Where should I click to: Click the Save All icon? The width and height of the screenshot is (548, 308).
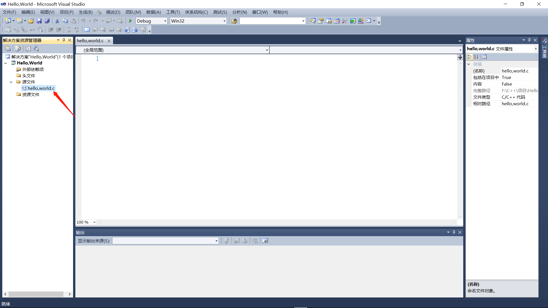coord(47,21)
